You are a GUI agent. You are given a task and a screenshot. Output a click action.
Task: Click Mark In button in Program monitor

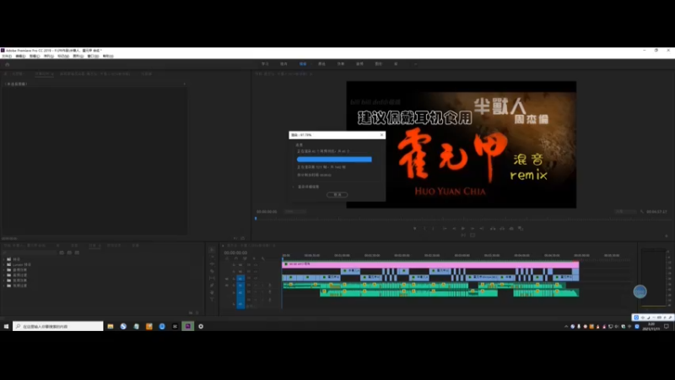click(x=424, y=228)
